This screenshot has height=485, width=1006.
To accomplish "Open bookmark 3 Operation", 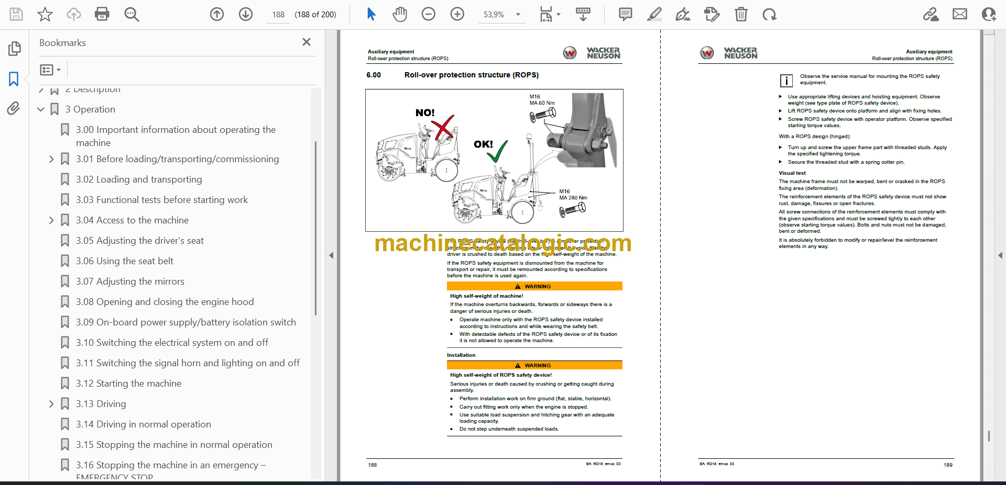I will [90, 109].
